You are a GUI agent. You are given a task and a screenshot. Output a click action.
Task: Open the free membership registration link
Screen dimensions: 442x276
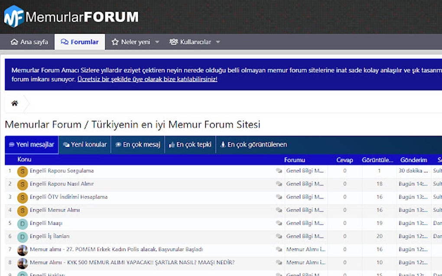pyautogui.click(x=147, y=79)
